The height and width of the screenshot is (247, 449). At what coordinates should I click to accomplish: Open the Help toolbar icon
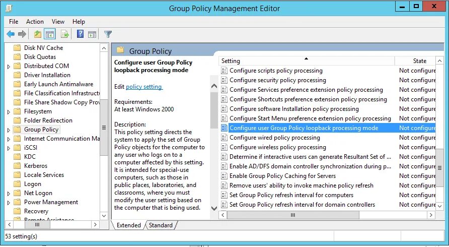(80, 34)
